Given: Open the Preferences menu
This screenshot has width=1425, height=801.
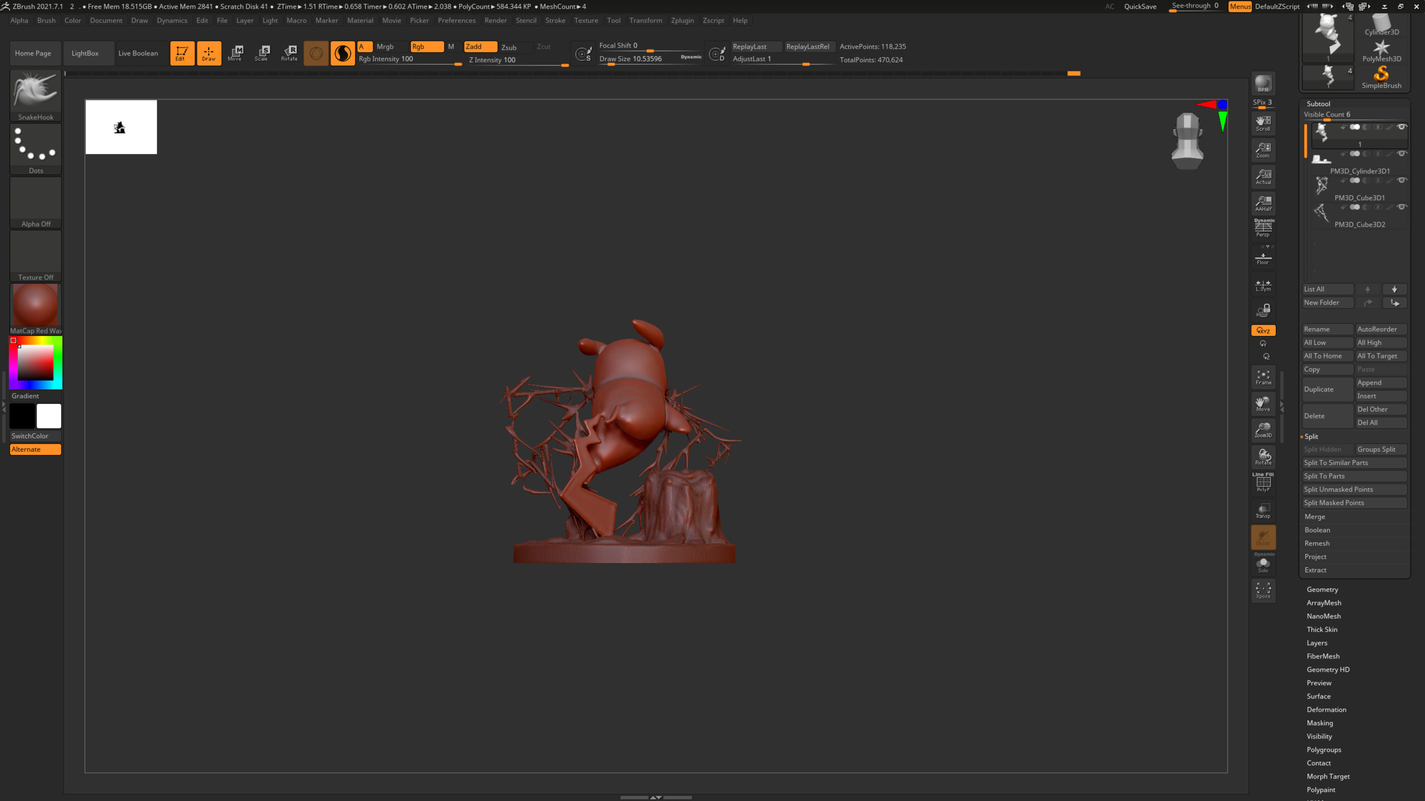Looking at the screenshot, I should pyautogui.click(x=456, y=20).
